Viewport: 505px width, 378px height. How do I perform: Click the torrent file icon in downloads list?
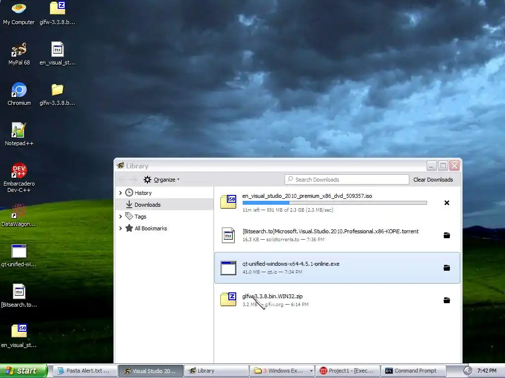(x=228, y=235)
